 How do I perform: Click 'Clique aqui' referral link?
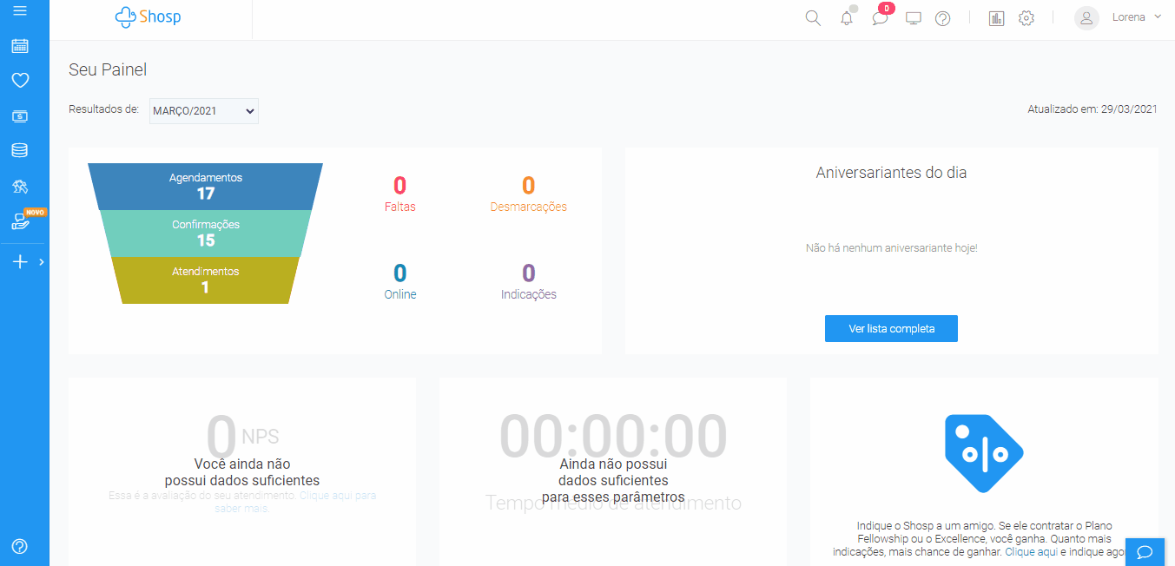pyautogui.click(x=1031, y=551)
